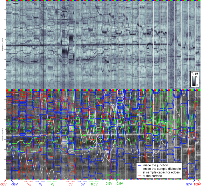The width and height of the screenshot is (201, 186).
Task: Click the 5.7 tick on bottom plot axis
Action: click(5, 160)
